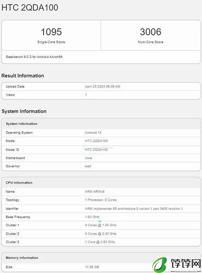The height and width of the screenshot is (273, 202).
Task: Click the Multi-Core Score label
Action: (x=150, y=42)
